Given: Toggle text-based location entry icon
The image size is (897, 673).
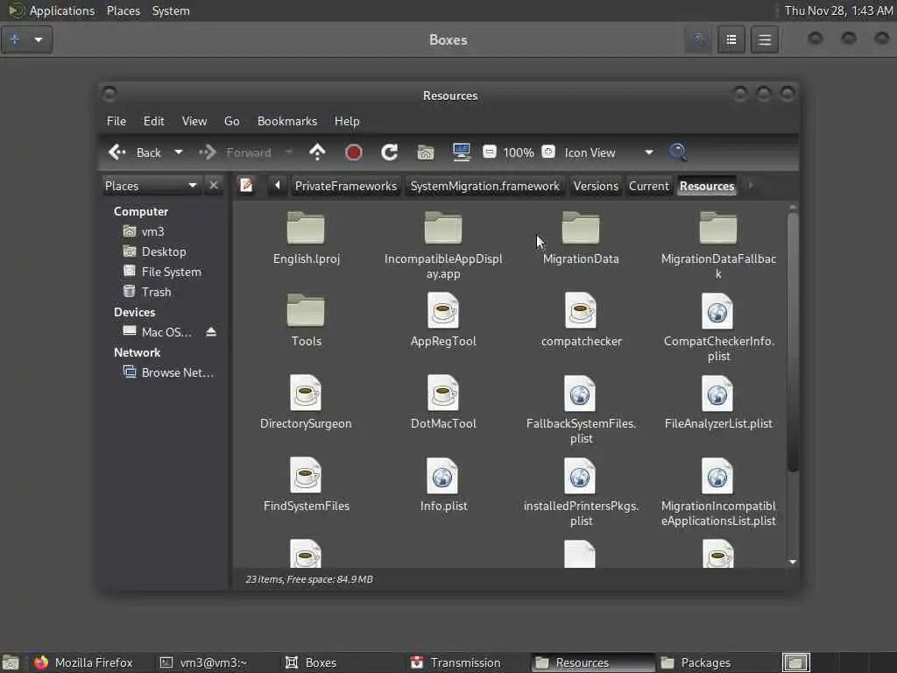Looking at the screenshot, I should coord(246,186).
